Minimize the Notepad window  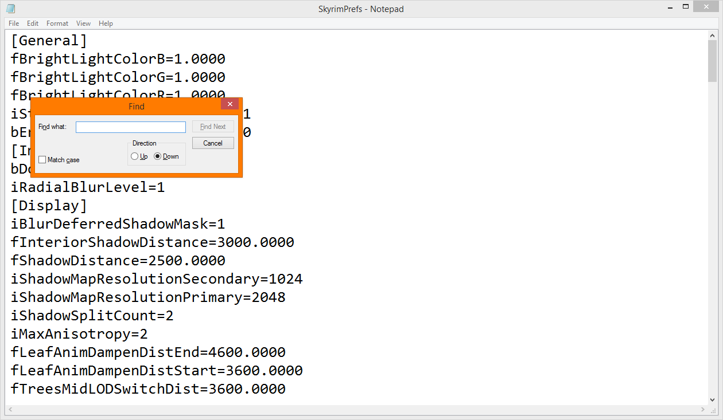(x=670, y=7)
